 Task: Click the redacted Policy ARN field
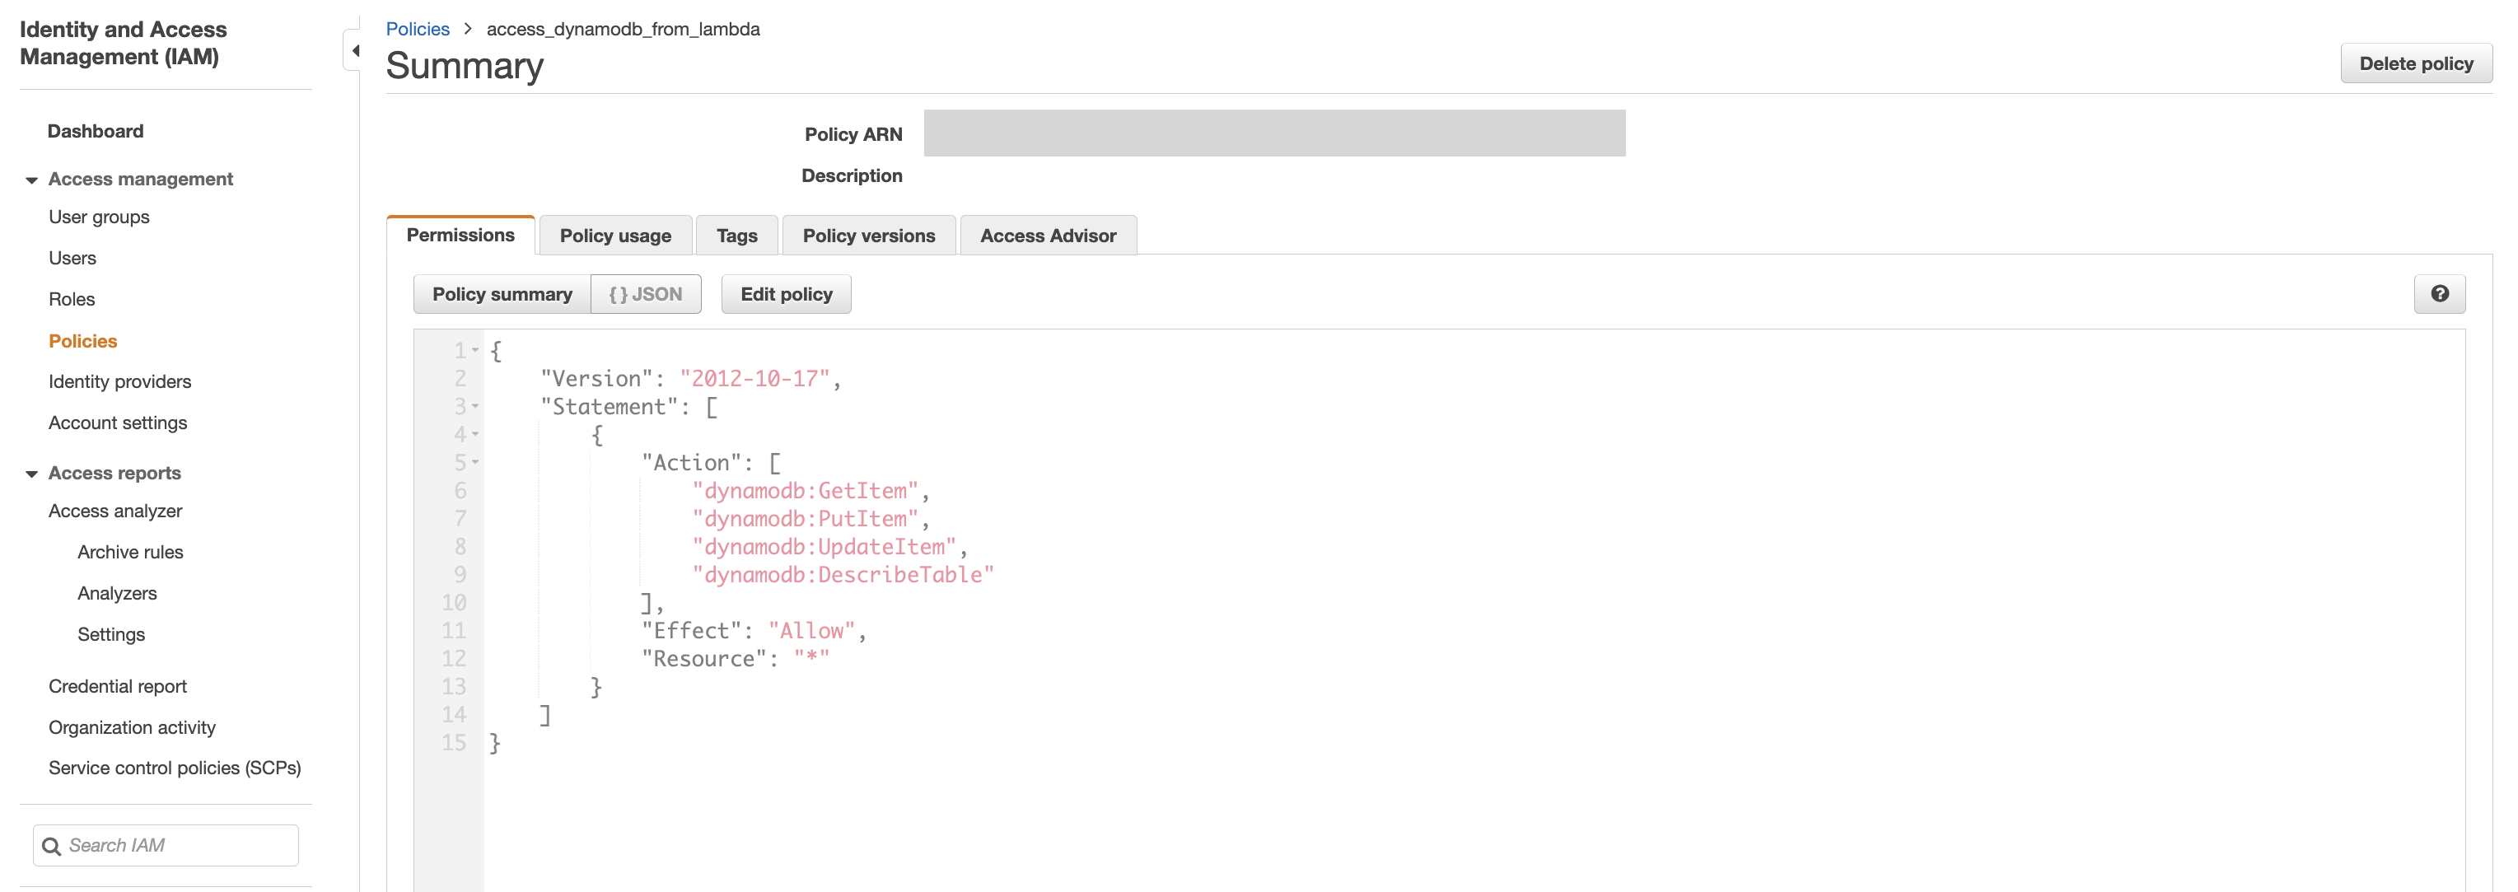[1273, 133]
